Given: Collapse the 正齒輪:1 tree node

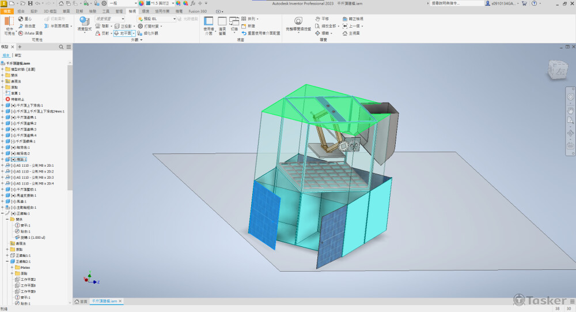Looking at the screenshot, I should click(x=3, y=213).
